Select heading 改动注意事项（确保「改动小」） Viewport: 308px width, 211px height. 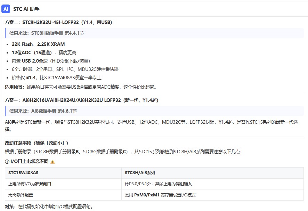(37, 143)
